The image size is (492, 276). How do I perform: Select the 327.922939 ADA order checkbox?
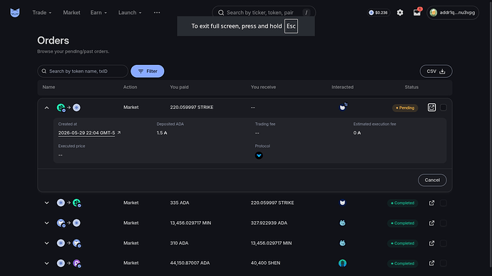click(x=444, y=223)
